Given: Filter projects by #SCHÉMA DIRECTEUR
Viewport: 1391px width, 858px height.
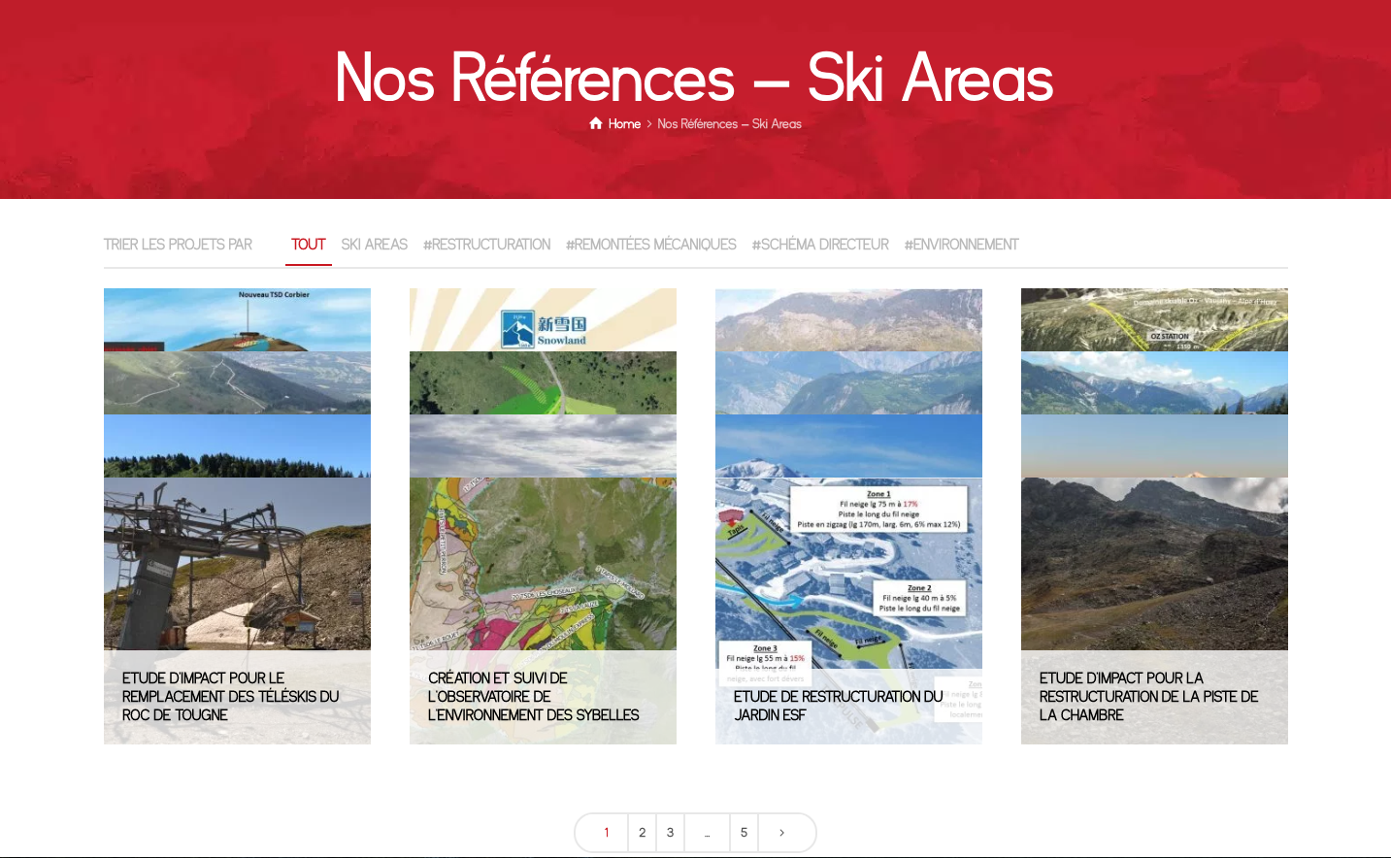Looking at the screenshot, I should pos(820,245).
